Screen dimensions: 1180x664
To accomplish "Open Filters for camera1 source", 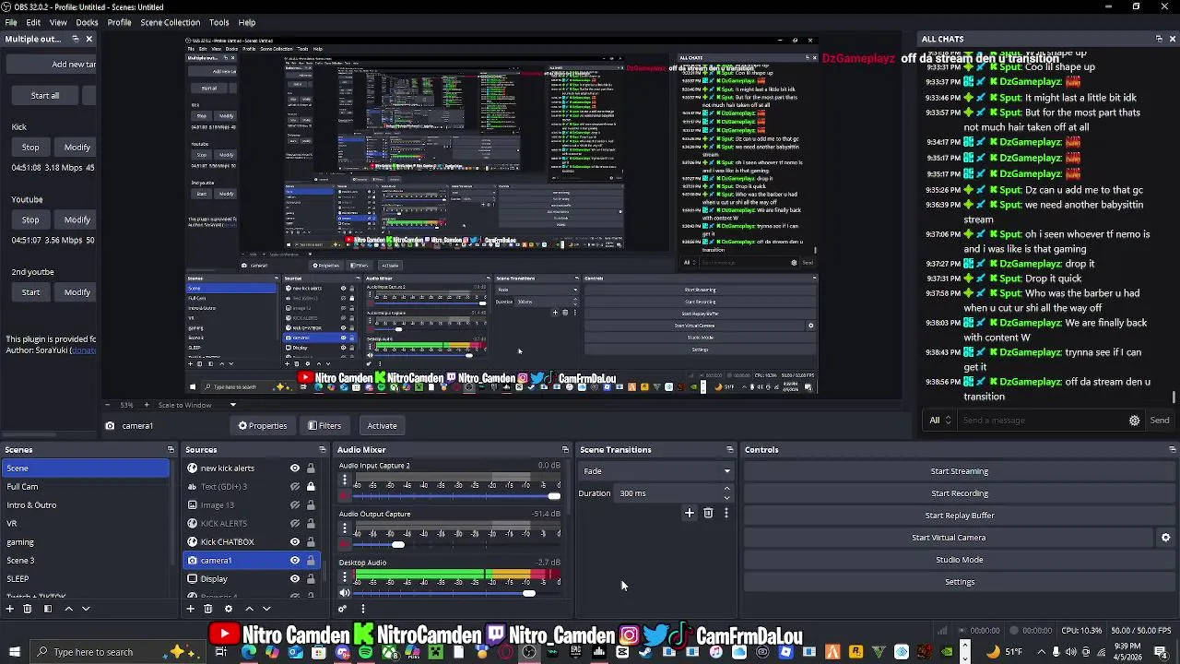I will [324, 426].
